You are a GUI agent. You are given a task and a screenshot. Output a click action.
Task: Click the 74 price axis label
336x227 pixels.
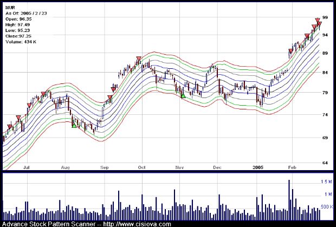pos(325,115)
